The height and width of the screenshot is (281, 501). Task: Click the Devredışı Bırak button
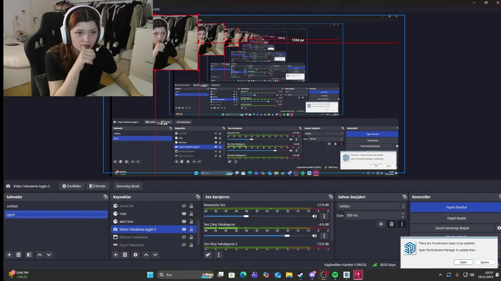pos(128,186)
